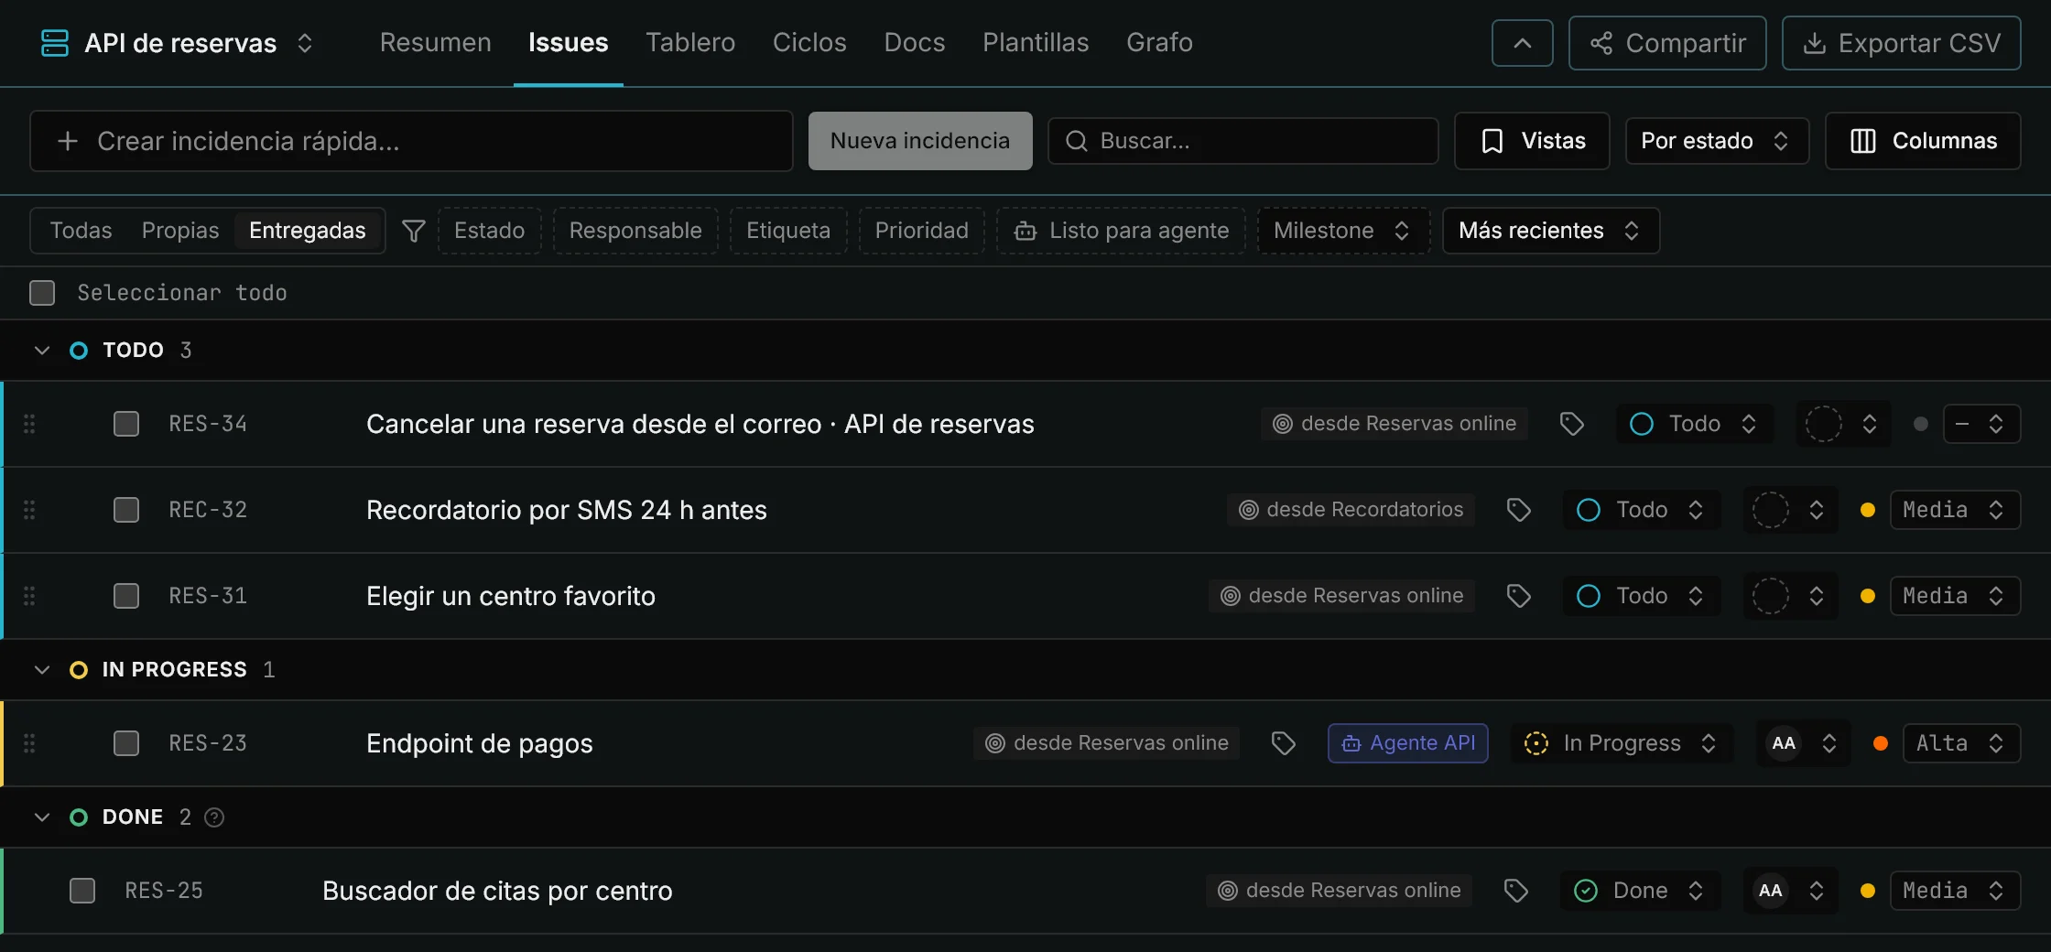The width and height of the screenshot is (2051, 952).
Task: Open the Todo status dropdown on RES-34
Action: point(1695,424)
